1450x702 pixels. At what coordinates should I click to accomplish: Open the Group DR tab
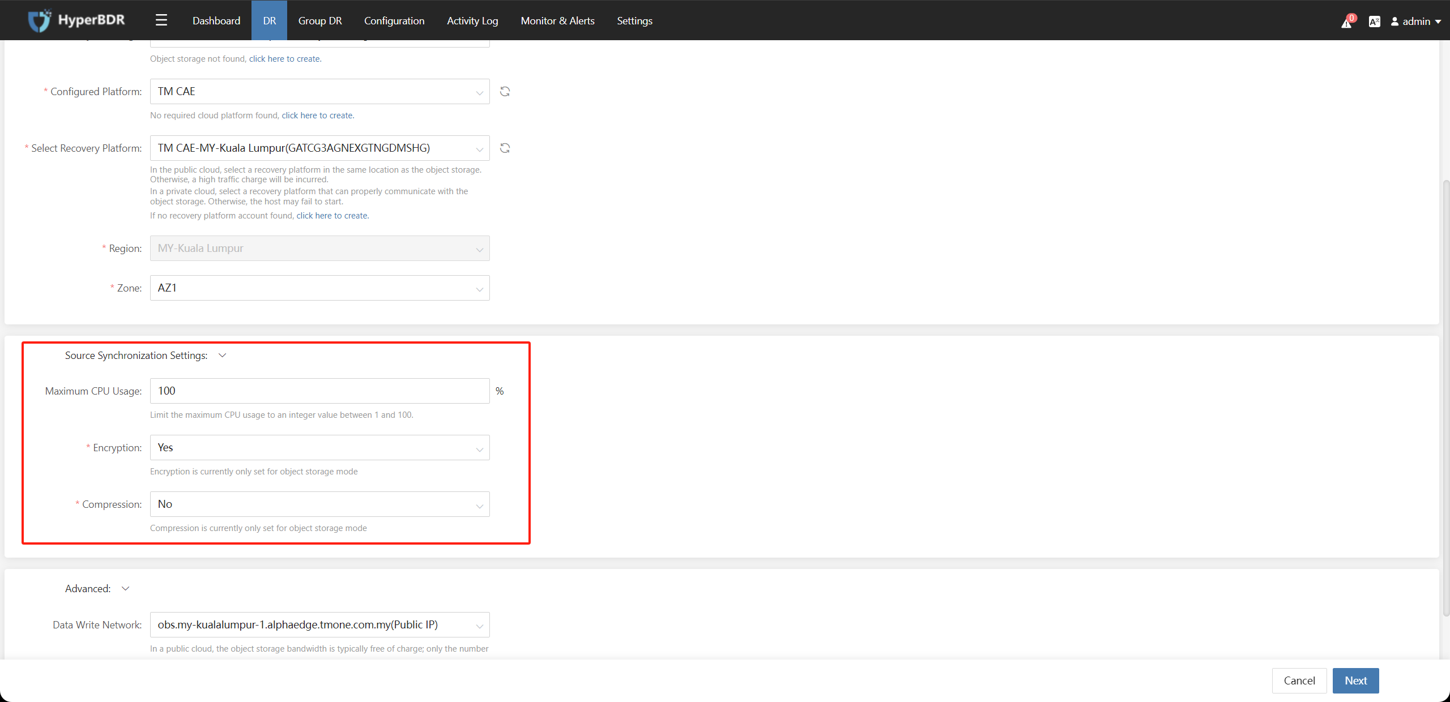320,20
